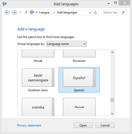Open the recent locations dropdown arrow

[x=20, y=13]
